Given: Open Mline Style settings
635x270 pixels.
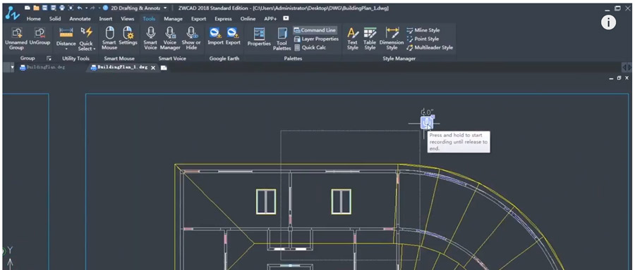Looking at the screenshot, I should point(423,30).
